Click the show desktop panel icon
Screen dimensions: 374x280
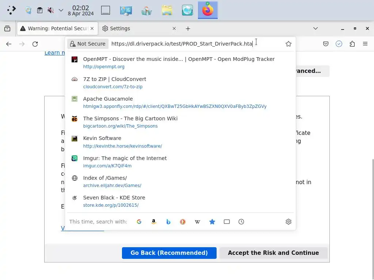106,10
